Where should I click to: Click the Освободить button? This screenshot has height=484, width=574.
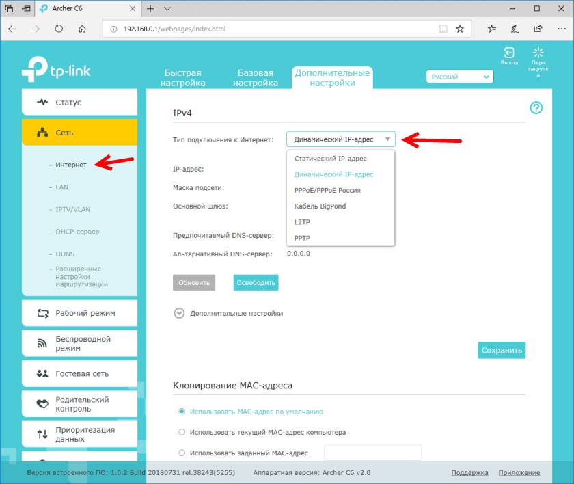(256, 282)
